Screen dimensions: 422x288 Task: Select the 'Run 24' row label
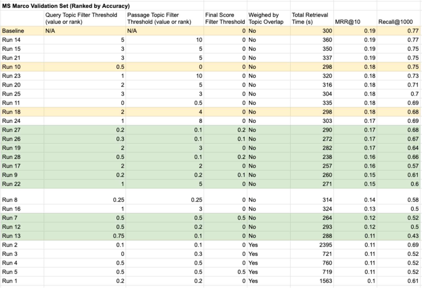pyautogui.click(x=11, y=121)
